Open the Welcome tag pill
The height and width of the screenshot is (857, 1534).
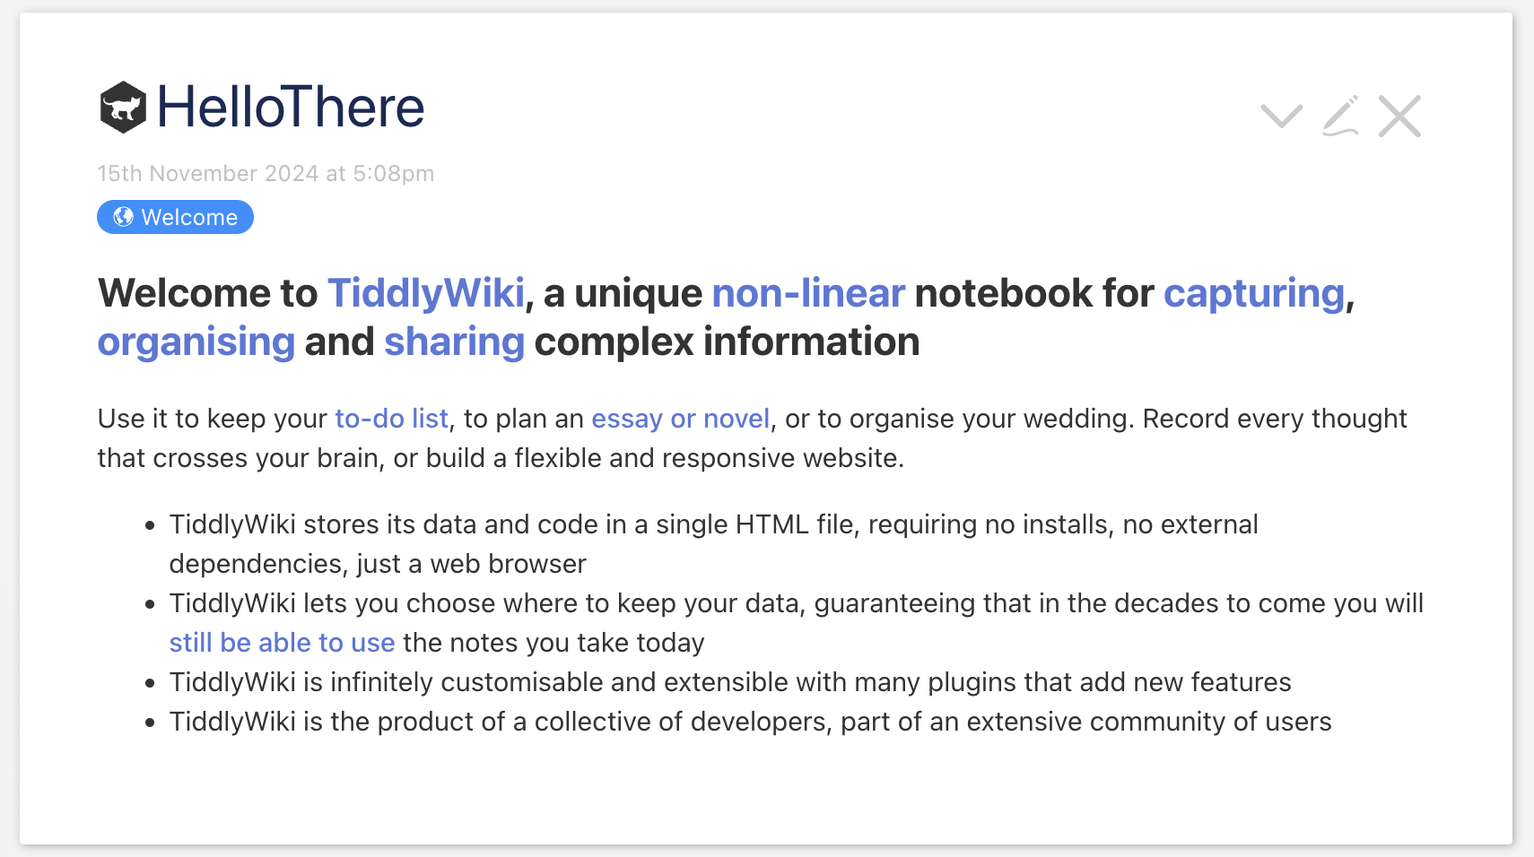[x=175, y=217]
